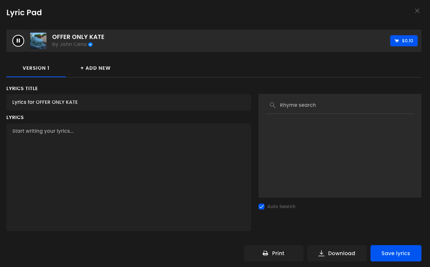The image size is (430, 267).
Task: Download the lyrics file
Action: [x=337, y=253]
